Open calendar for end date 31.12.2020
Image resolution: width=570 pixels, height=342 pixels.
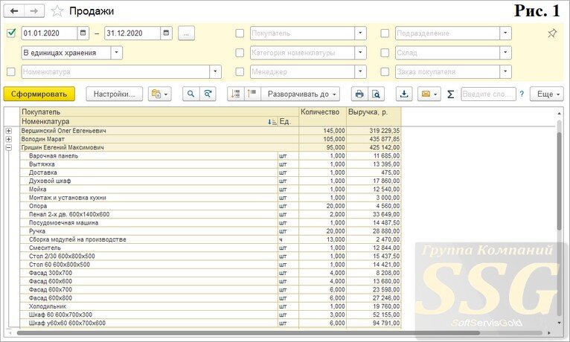pos(166,33)
